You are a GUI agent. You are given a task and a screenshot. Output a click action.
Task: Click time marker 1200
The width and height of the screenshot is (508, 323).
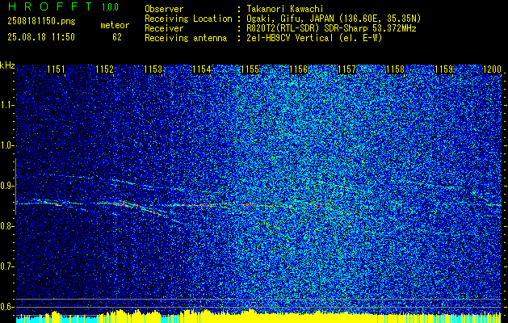coord(492,69)
